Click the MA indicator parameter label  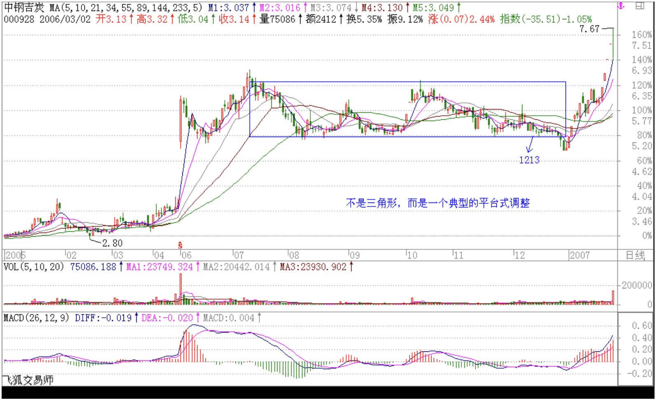pos(126,8)
